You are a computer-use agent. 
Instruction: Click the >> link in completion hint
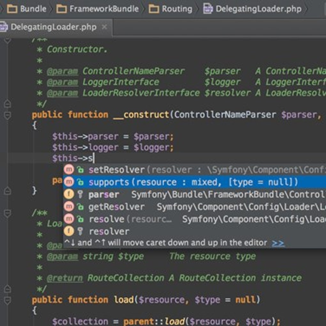(278, 243)
